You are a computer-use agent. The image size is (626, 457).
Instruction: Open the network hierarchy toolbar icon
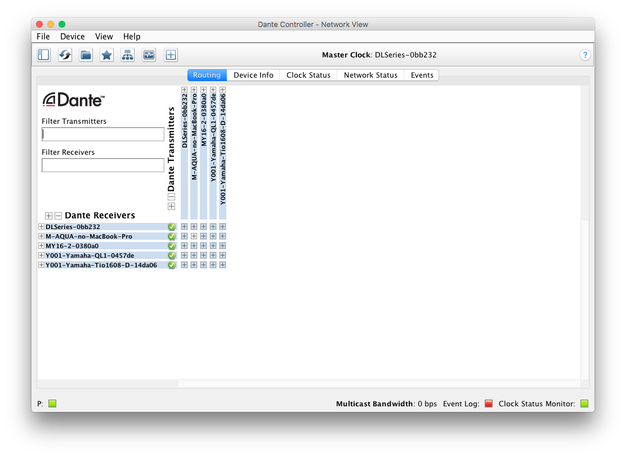point(128,55)
